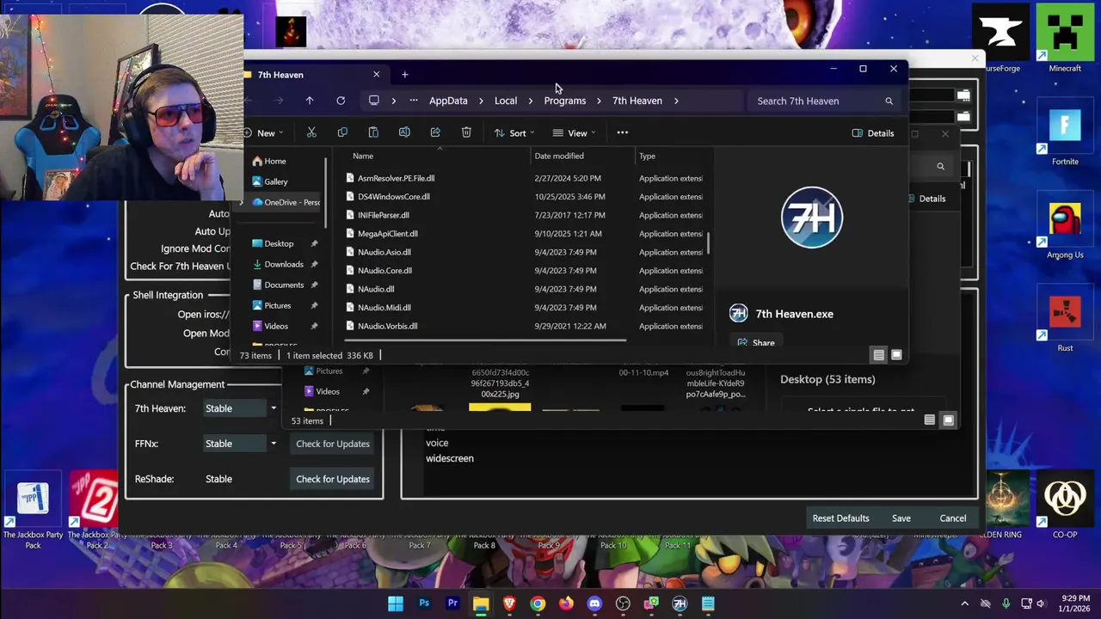Open Photoshop from the taskbar

[424, 604]
